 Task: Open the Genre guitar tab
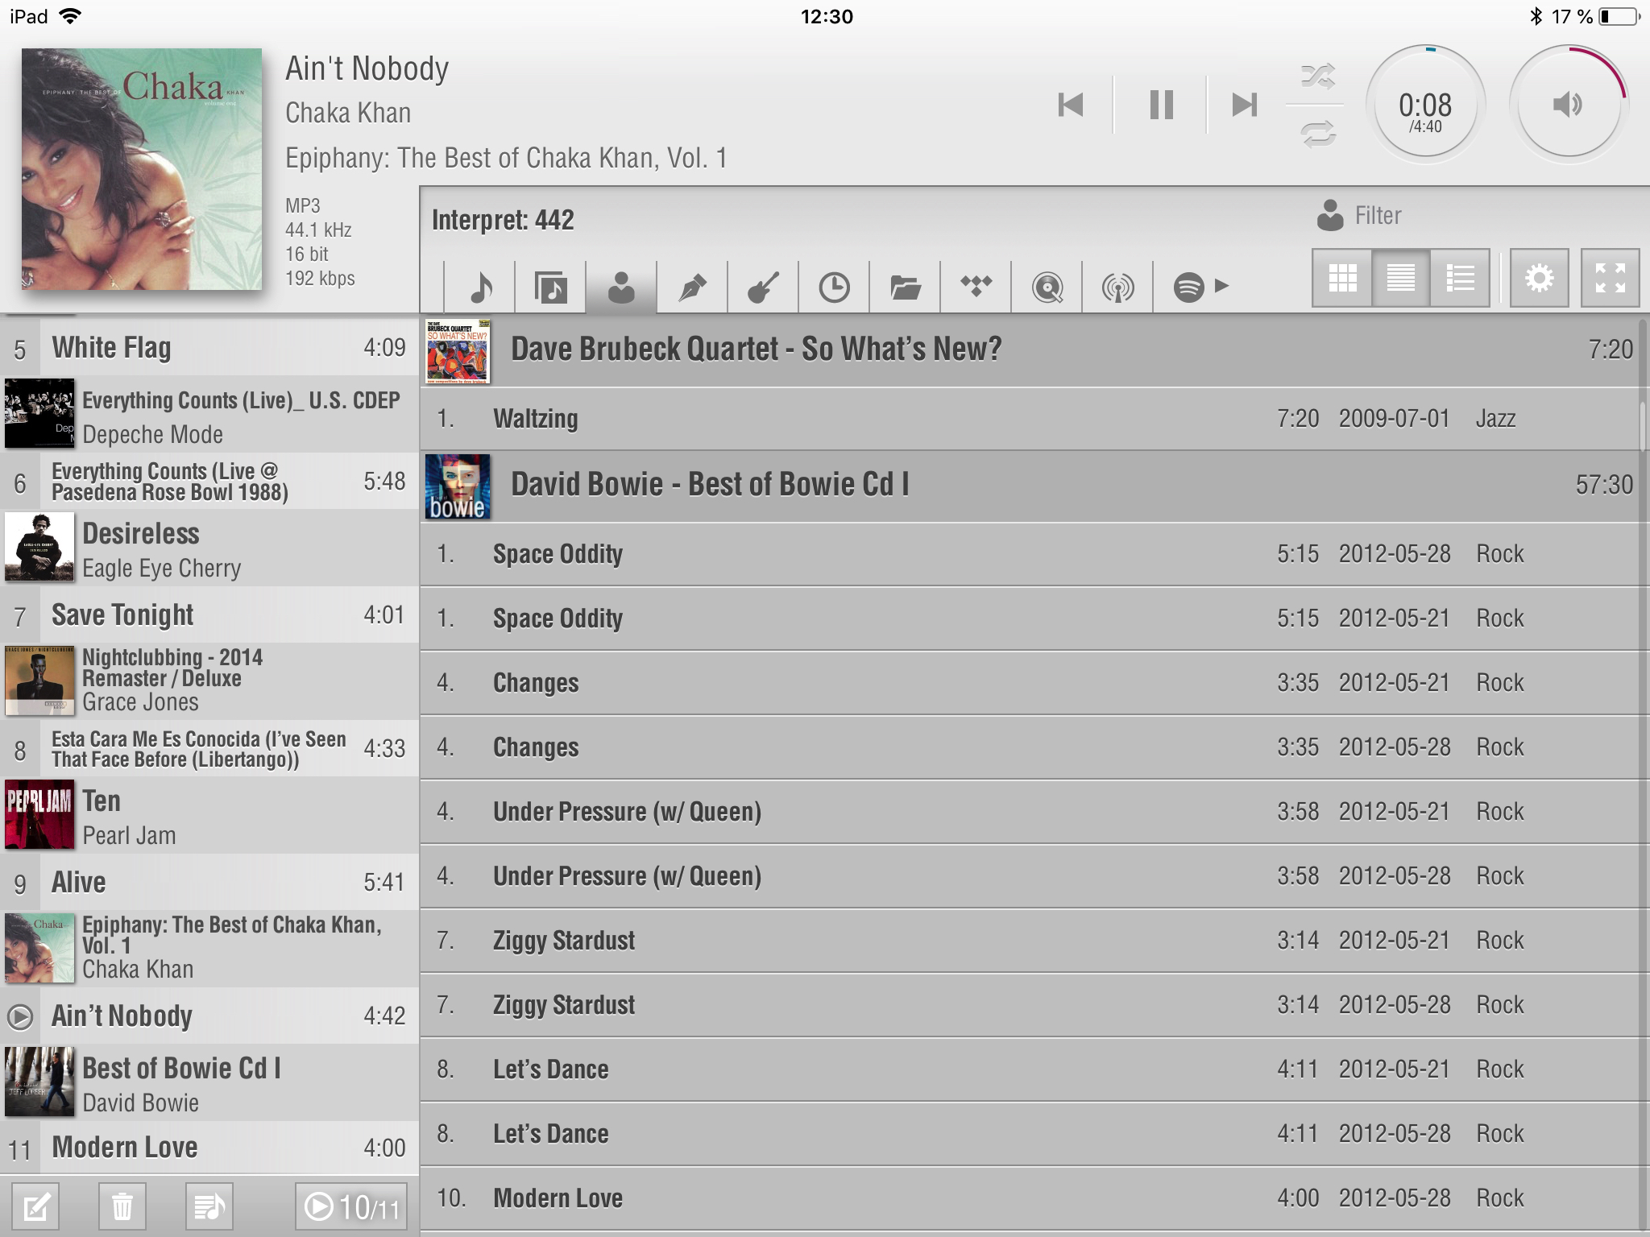coord(763,287)
